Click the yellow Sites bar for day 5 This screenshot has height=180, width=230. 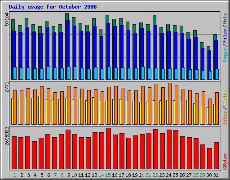pyautogui.click(x=39, y=110)
